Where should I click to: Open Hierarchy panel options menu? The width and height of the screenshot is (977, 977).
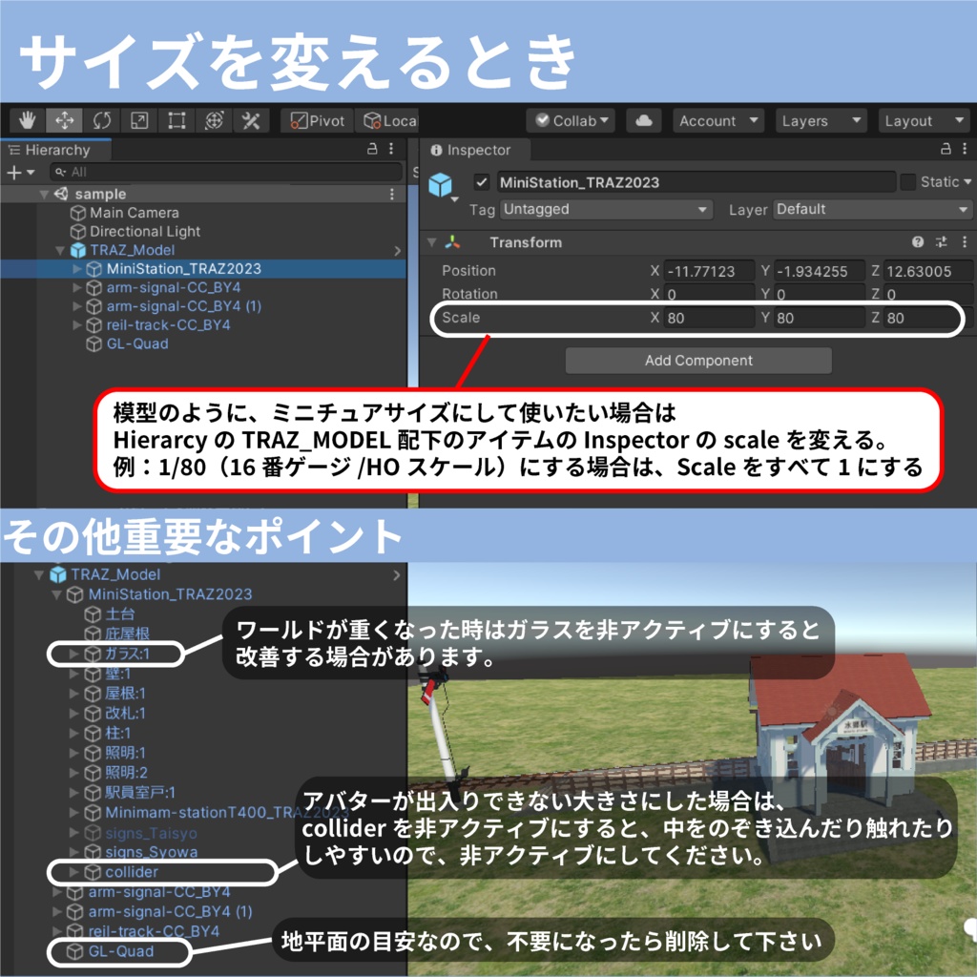point(391,148)
